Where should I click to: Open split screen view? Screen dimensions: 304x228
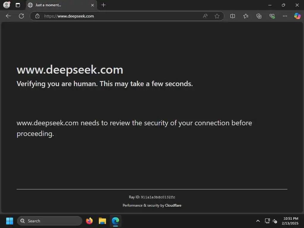point(232,16)
